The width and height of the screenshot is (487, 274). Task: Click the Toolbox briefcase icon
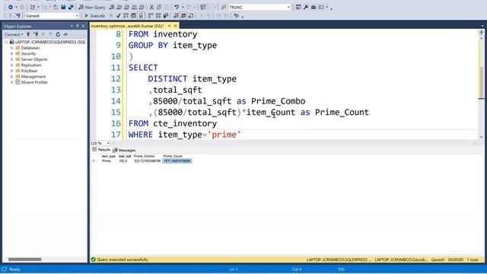[x=314, y=7]
